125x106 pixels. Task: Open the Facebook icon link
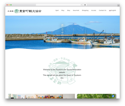click(x=113, y=96)
